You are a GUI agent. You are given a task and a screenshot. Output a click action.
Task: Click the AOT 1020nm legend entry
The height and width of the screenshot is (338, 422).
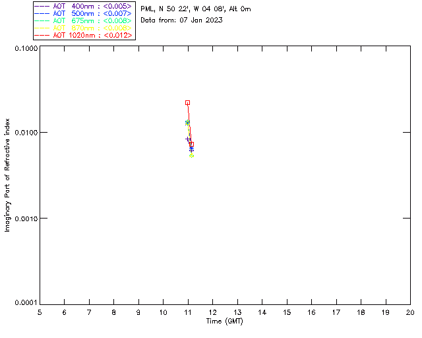(83, 35)
